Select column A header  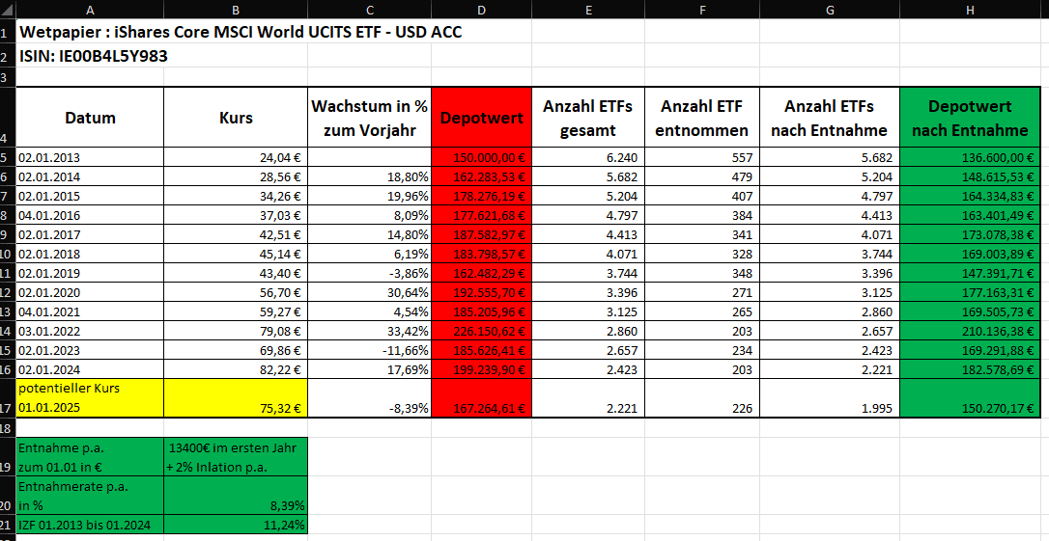point(90,10)
